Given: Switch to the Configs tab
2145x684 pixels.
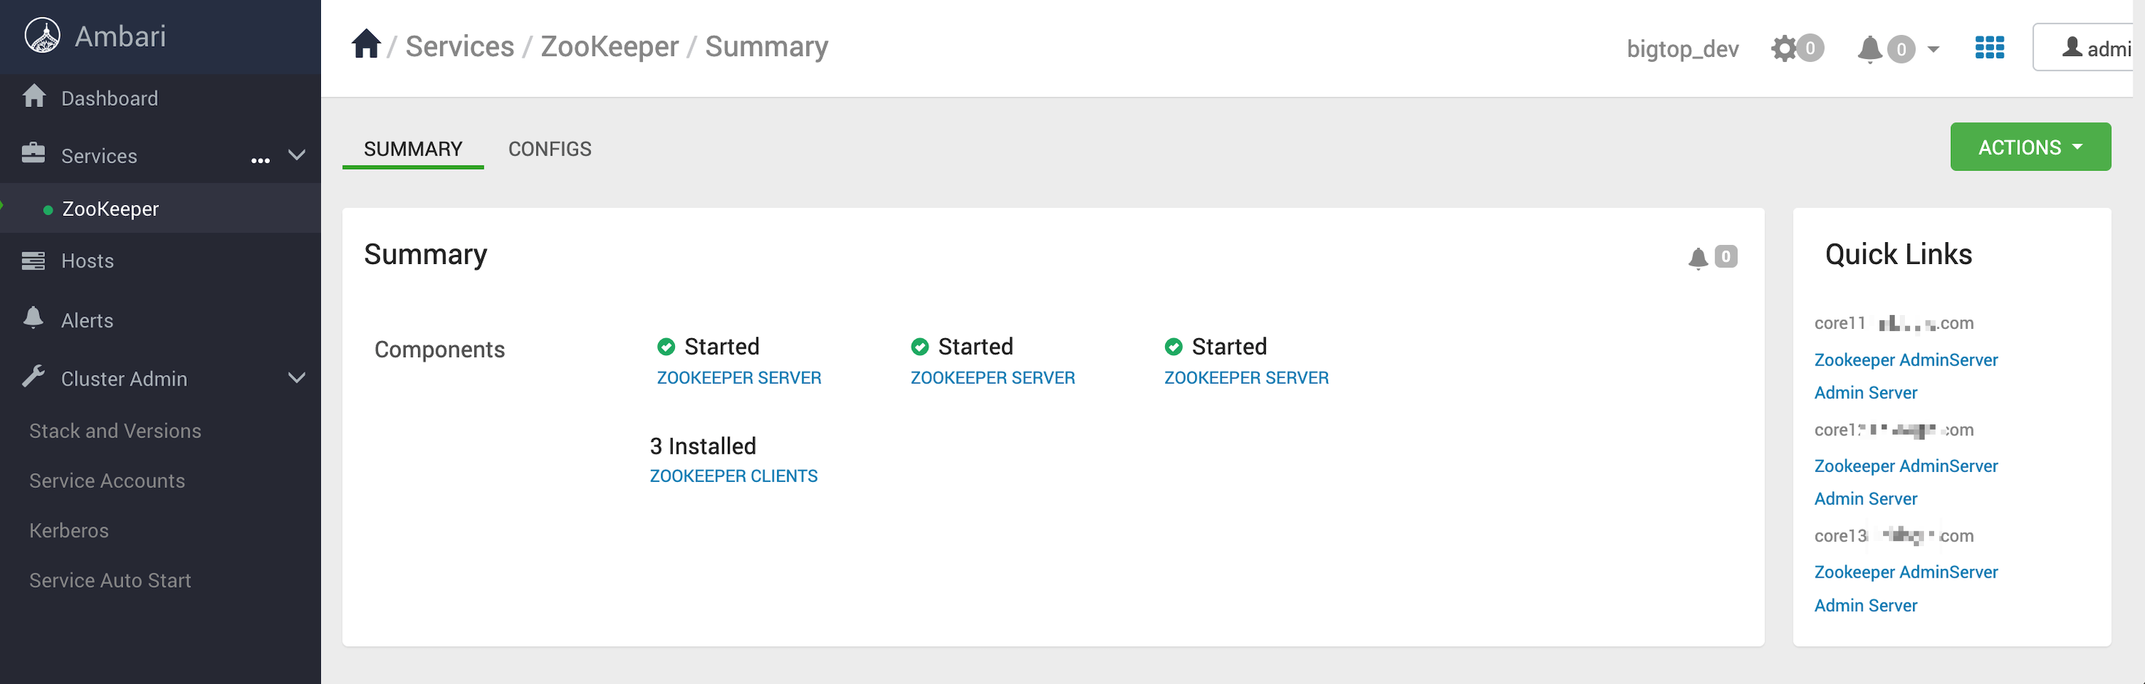Looking at the screenshot, I should point(549,149).
